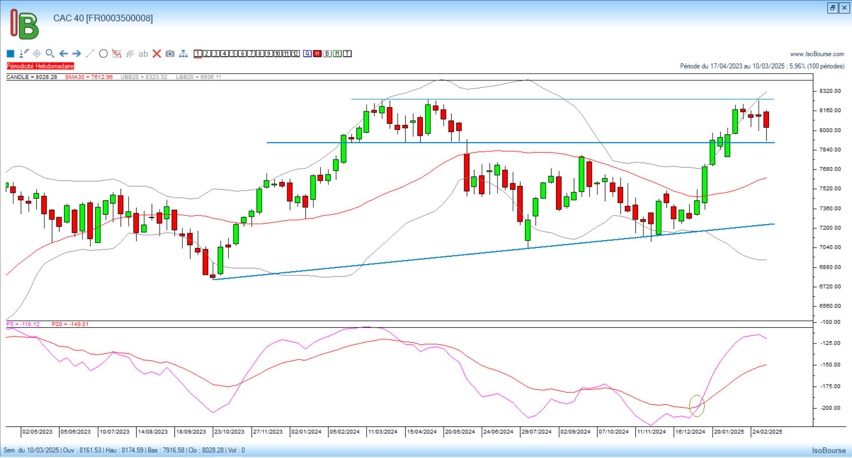Select period button 7
The image size is (852, 458).
[x=251, y=54]
